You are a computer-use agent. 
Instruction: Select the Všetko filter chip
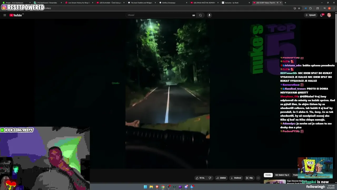[x=268, y=175]
